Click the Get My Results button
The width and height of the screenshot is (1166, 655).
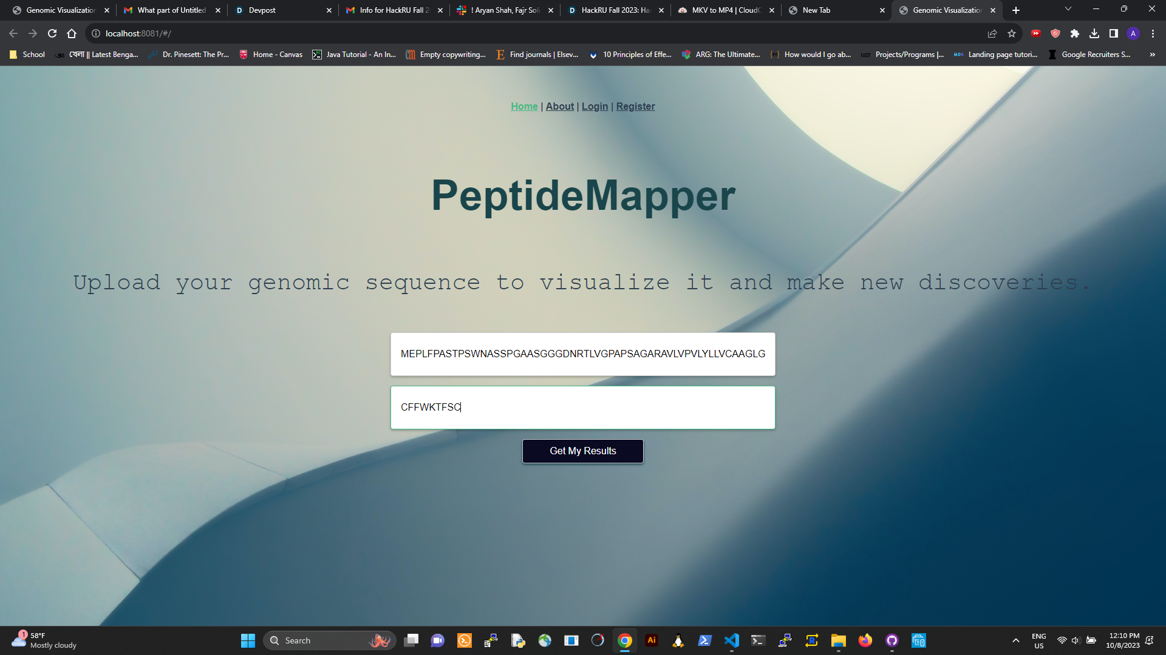582,451
